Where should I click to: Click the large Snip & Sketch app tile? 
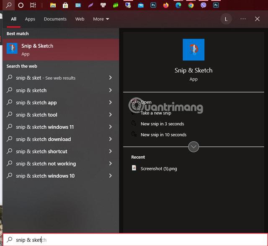pyautogui.click(x=193, y=49)
